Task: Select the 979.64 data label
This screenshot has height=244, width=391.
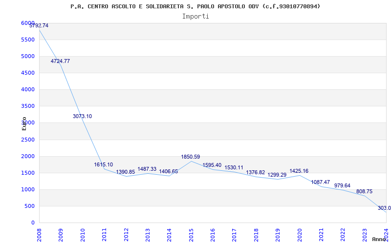Action: click(x=342, y=185)
